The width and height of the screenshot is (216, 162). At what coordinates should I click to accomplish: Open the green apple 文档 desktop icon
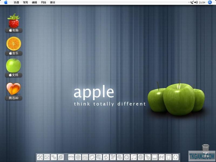pyautogui.click(x=13, y=66)
